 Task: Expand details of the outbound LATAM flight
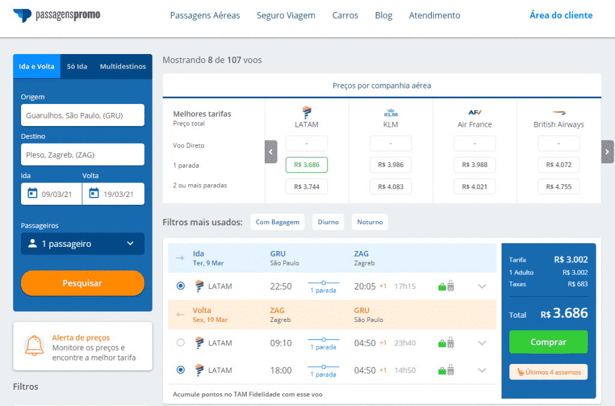pos(482,286)
